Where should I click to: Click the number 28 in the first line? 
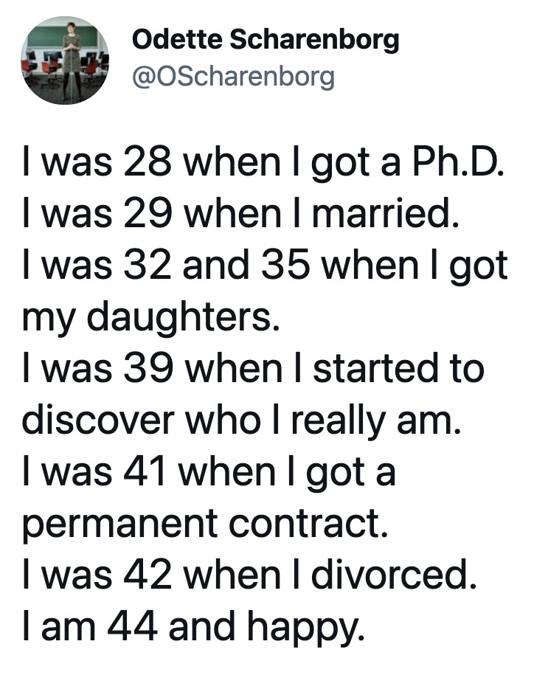[148, 162]
